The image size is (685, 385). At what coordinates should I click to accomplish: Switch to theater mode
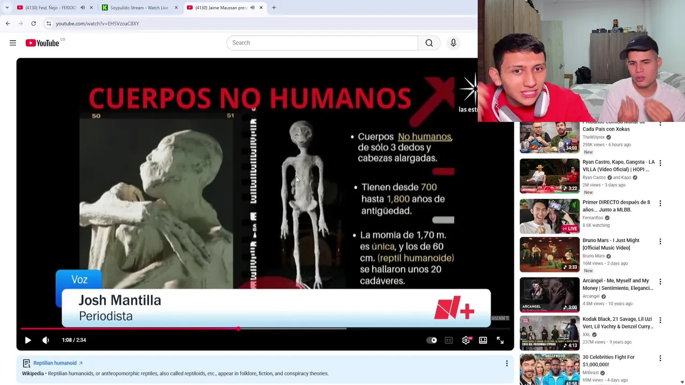(483, 340)
